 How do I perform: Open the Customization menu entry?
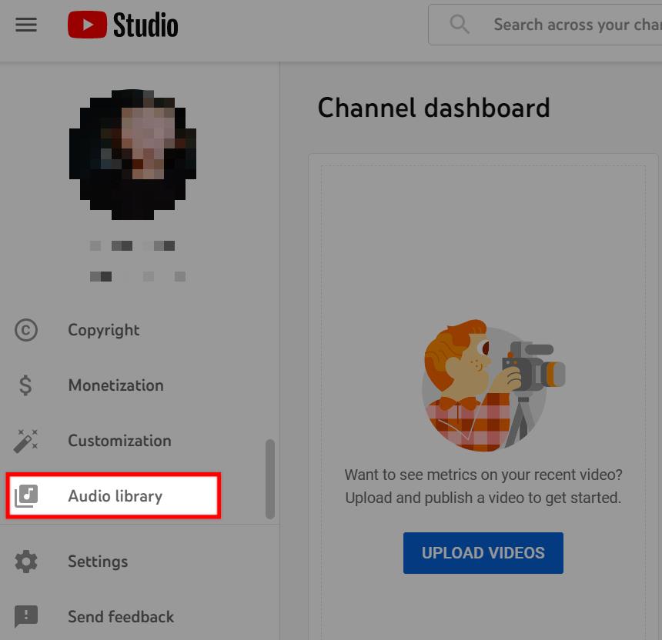pos(119,441)
